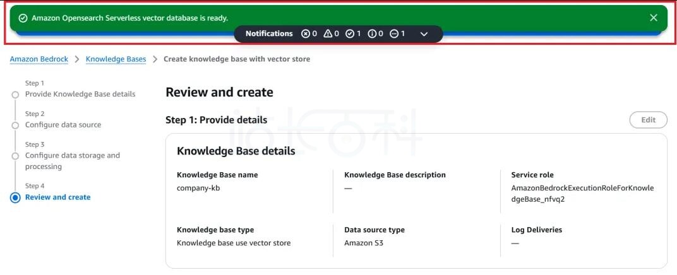Viewport: 677px width, 275px height.
Task: Select the Review and create step label
Action: click(x=57, y=197)
